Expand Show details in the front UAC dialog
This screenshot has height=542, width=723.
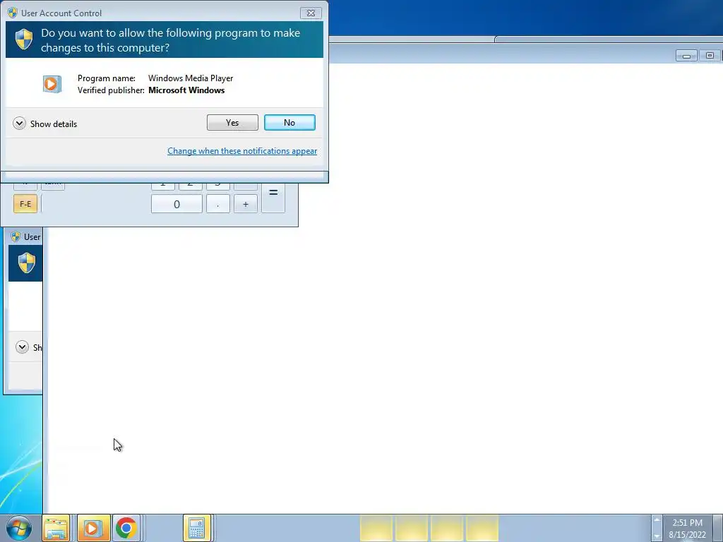tap(44, 124)
